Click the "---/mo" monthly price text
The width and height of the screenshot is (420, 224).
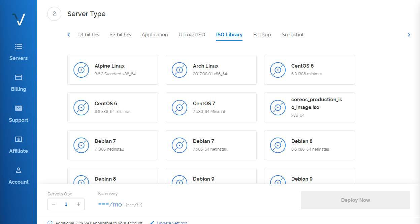pos(110,204)
